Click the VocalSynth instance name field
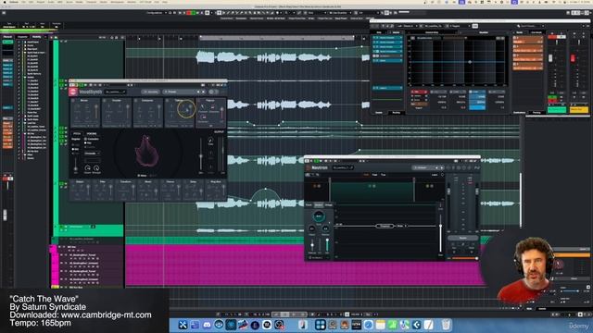Image resolution: width=593 pixels, height=333 pixels. pyautogui.click(x=115, y=92)
